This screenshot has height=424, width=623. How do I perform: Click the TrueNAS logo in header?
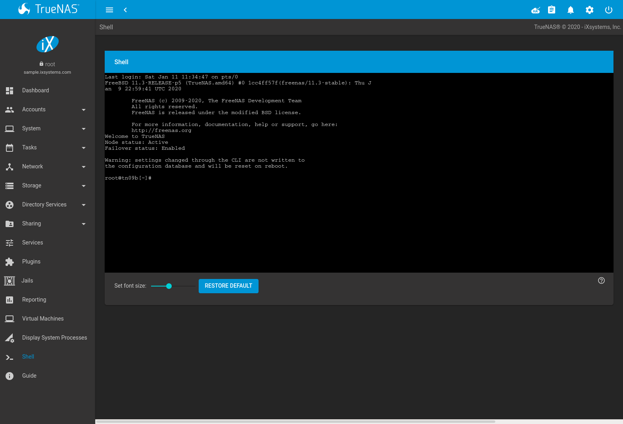point(48,9)
